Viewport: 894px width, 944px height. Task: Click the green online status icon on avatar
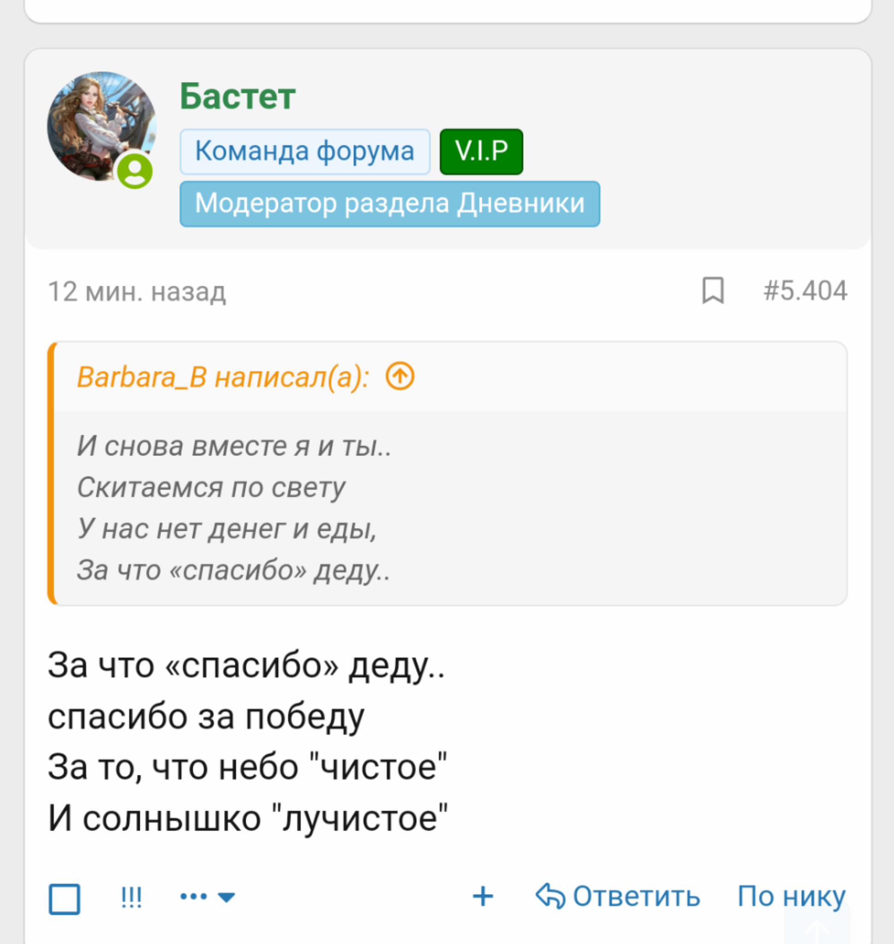(x=135, y=171)
